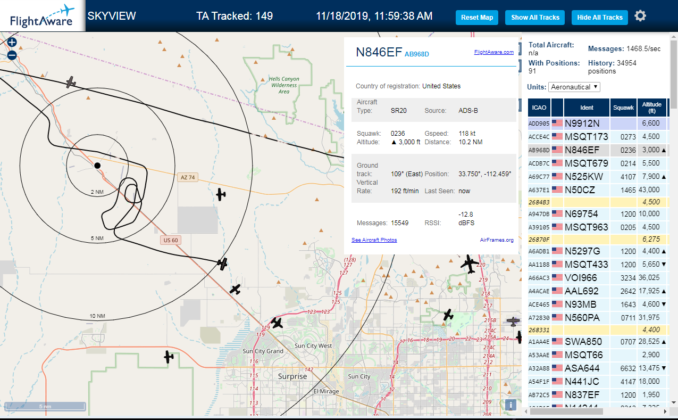Click the airport marker dot at the circle center
This screenshot has height=420, width=678.
[x=97, y=166]
